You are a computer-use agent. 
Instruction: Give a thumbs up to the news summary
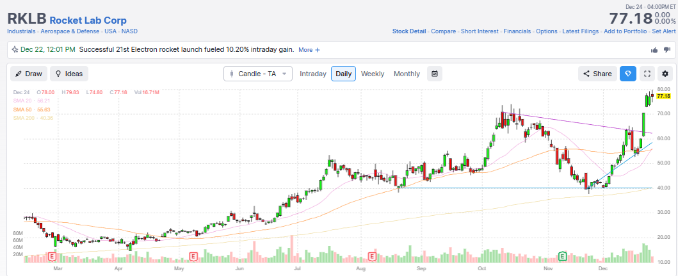654,50
